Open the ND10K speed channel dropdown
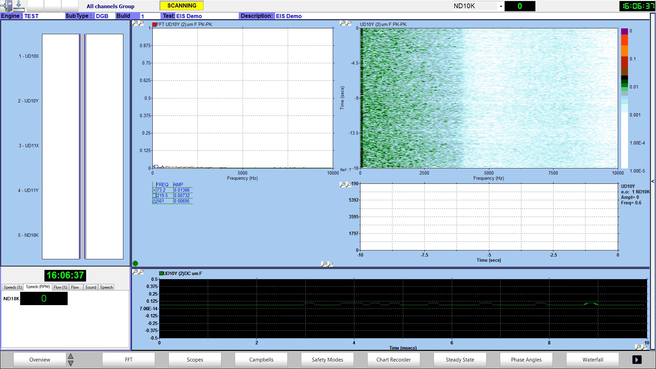 501,6
